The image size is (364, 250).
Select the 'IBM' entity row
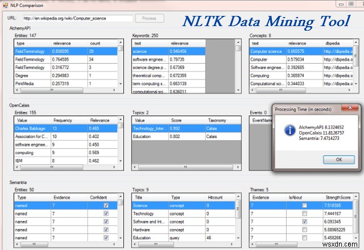click(66, 161)
